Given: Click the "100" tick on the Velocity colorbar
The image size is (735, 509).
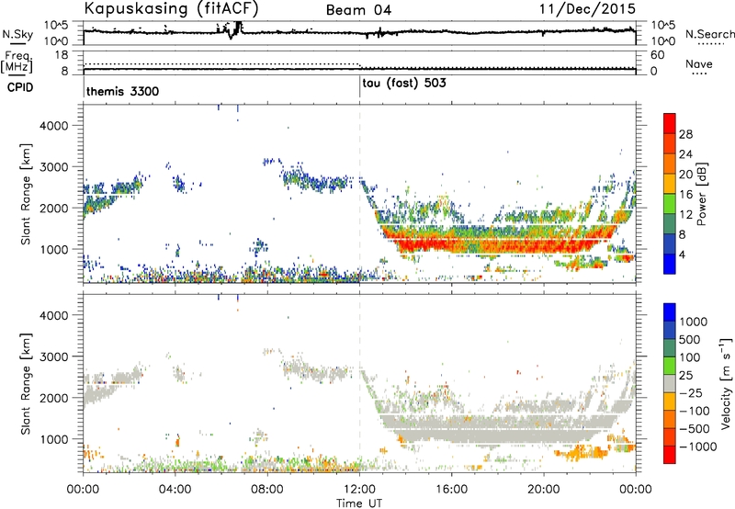Looking at the screenshot, I should point(690,357).
